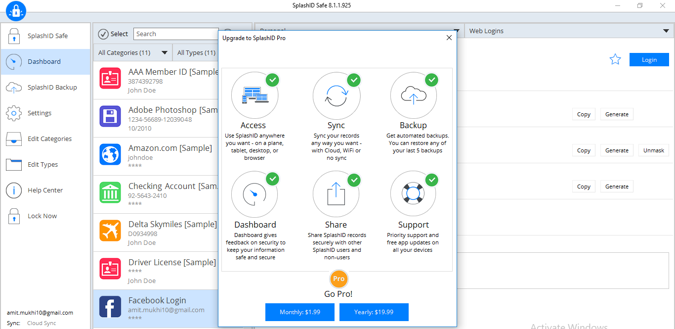Click the Driver License ID icon

coord(110,268)
